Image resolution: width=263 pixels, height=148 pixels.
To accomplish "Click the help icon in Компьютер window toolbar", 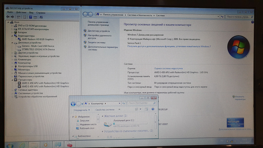I will click(x=153, y=109).
